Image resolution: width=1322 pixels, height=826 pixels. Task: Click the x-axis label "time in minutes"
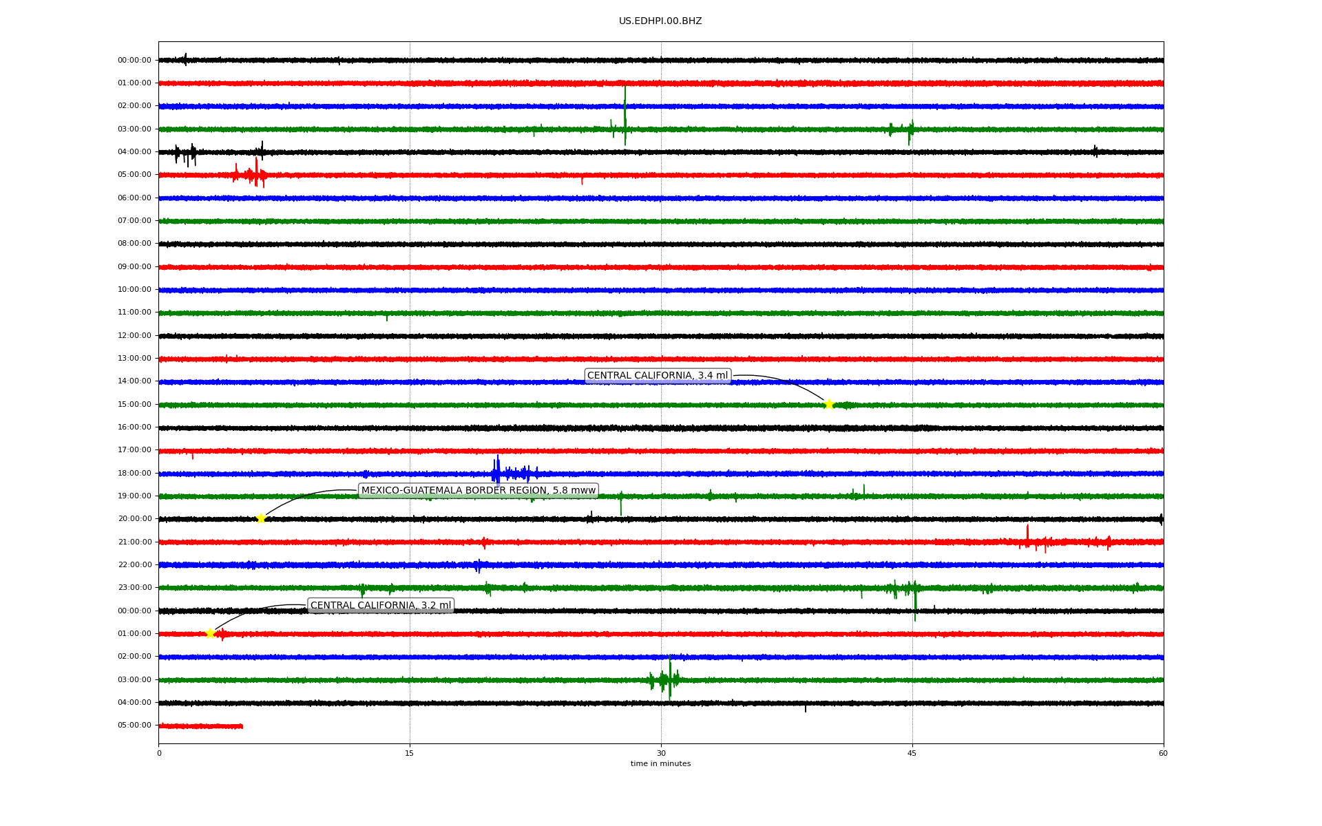660,764
